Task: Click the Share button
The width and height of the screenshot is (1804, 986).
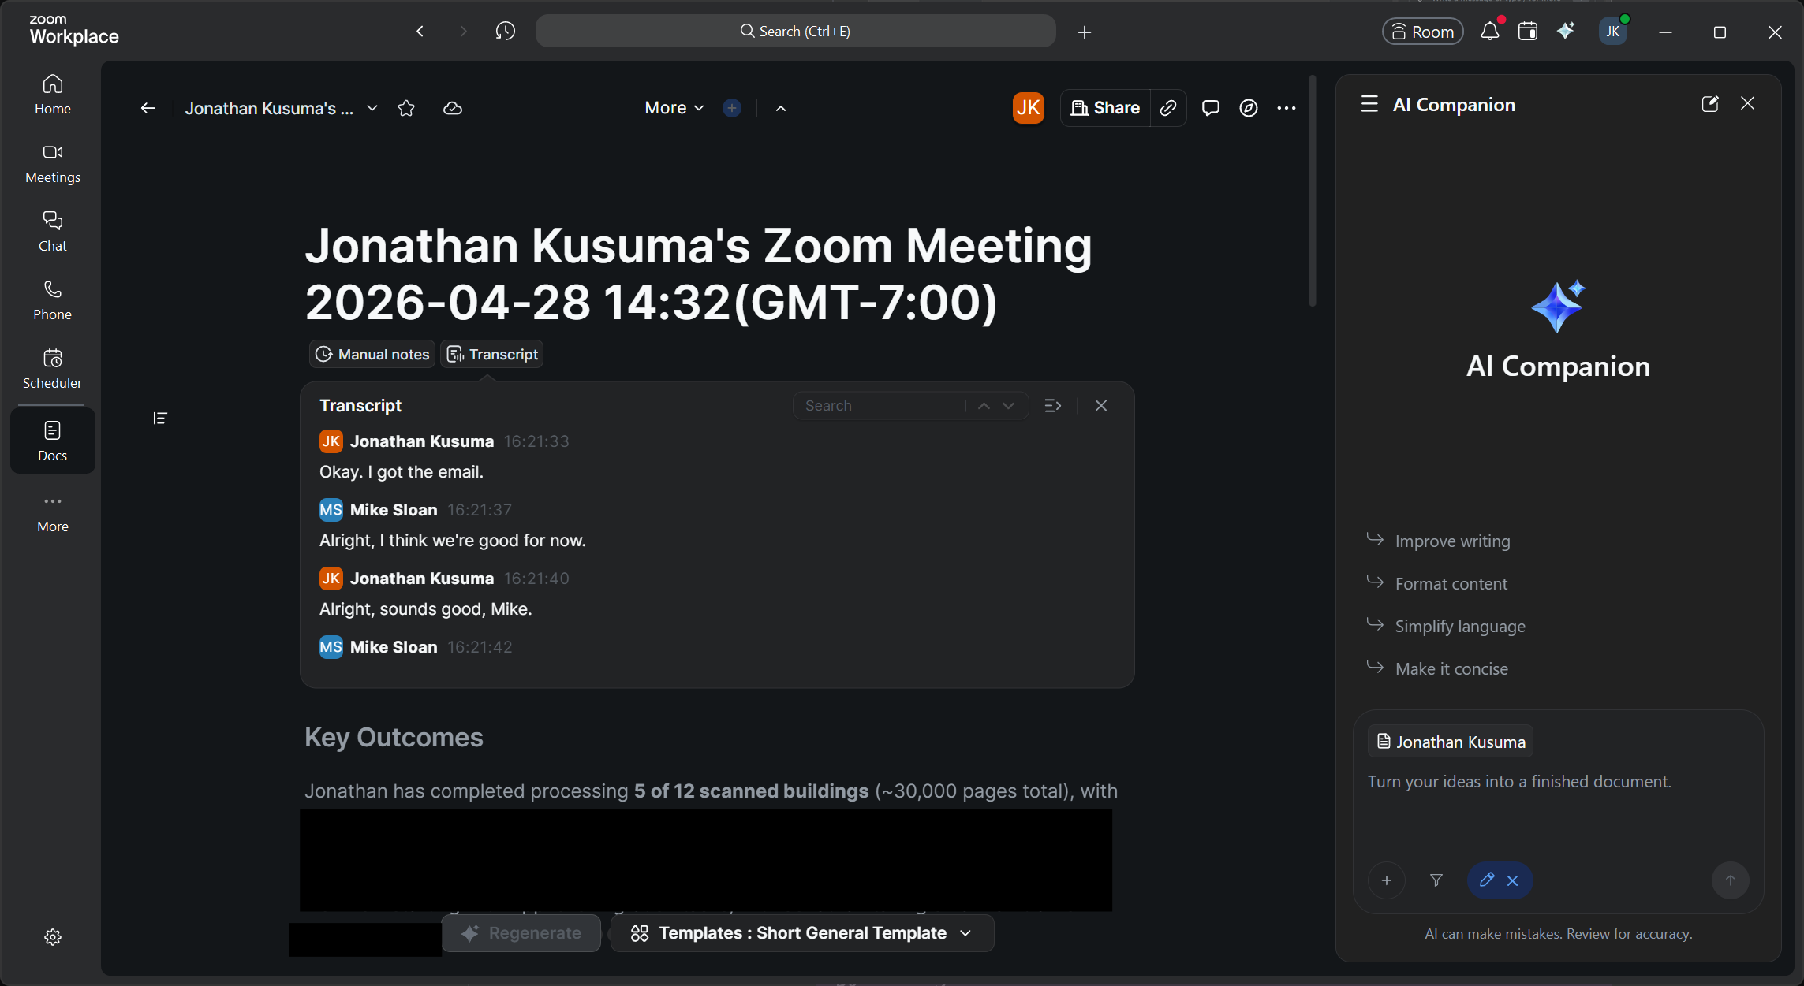Action: tap(1105, 108)
